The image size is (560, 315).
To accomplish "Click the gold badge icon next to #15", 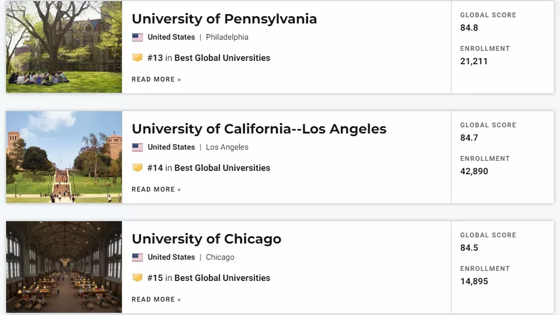I will click(137, 278).
